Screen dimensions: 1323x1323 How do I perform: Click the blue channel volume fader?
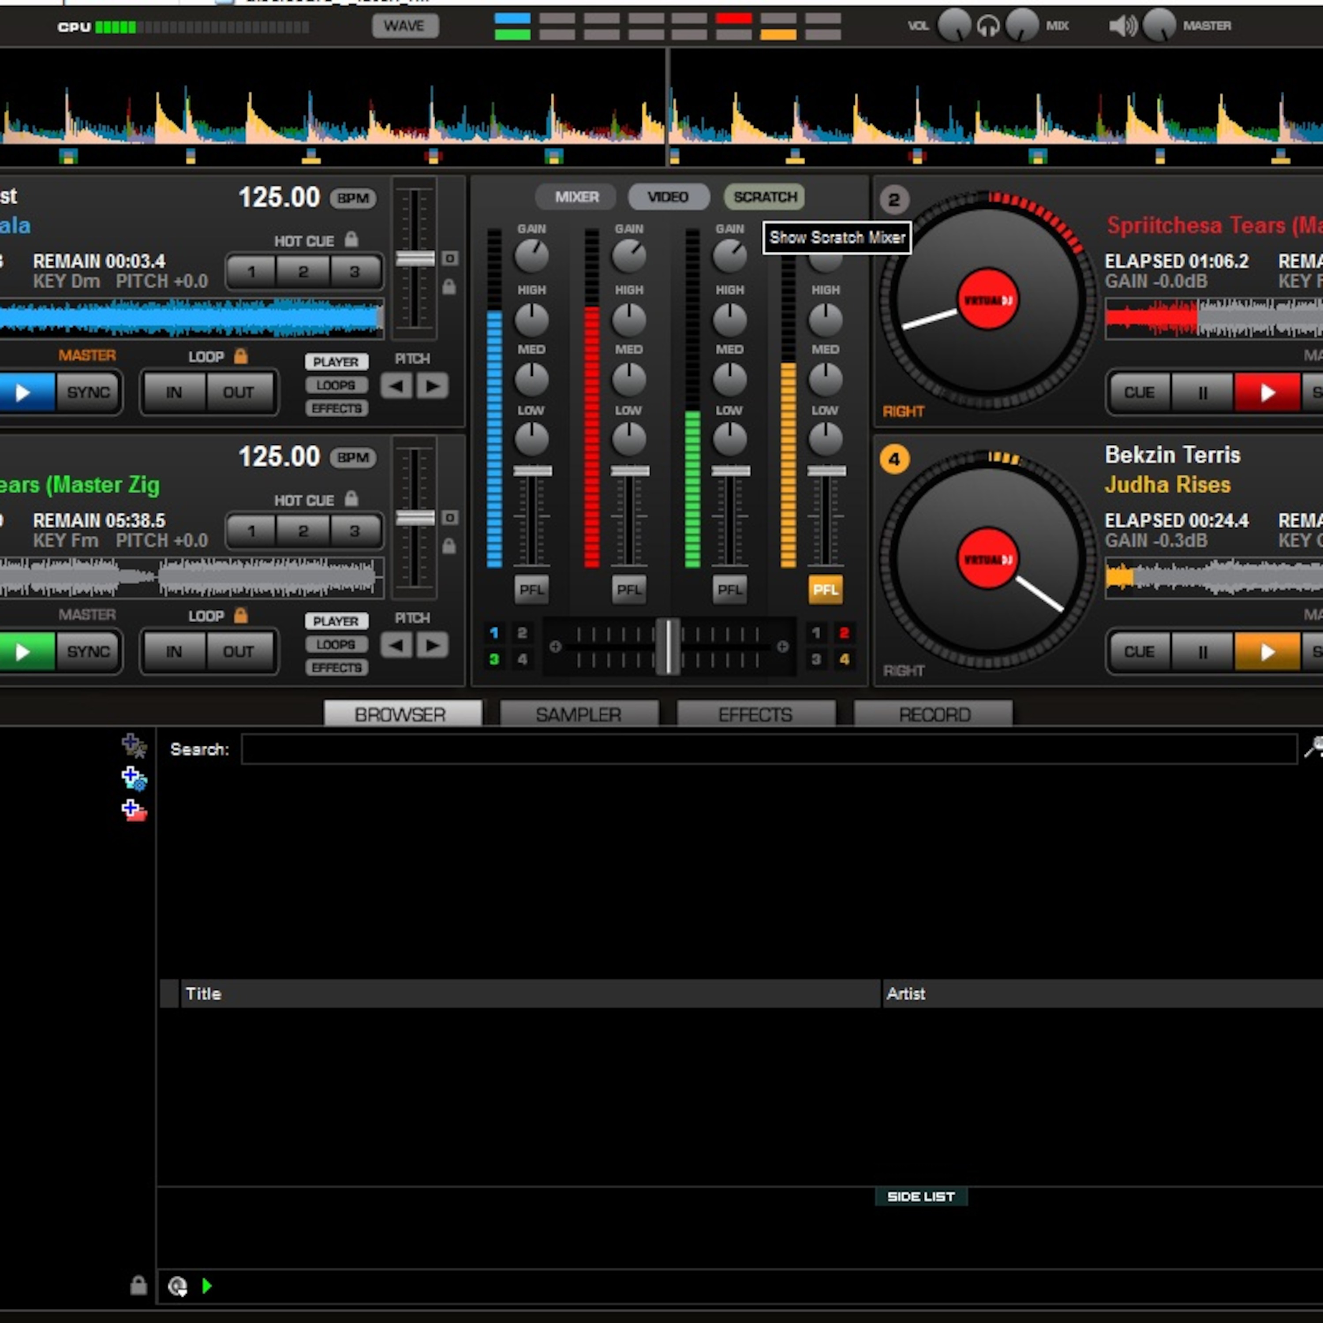pyautogui.click(x=532, y=471)
